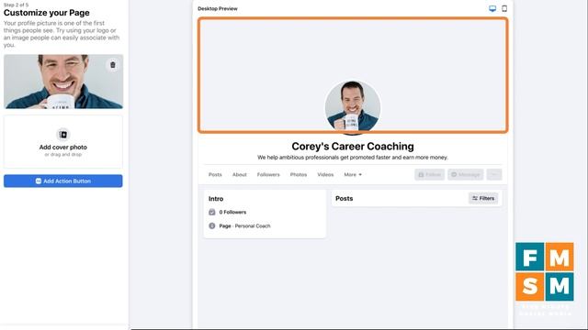Click the uploaded profile photo thumbnail
588x330 pixels.
(x=63, y=82)
